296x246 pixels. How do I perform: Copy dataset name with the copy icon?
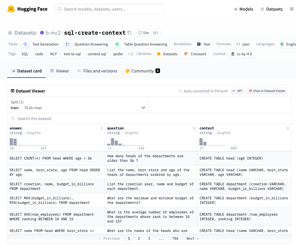(129, 33)
